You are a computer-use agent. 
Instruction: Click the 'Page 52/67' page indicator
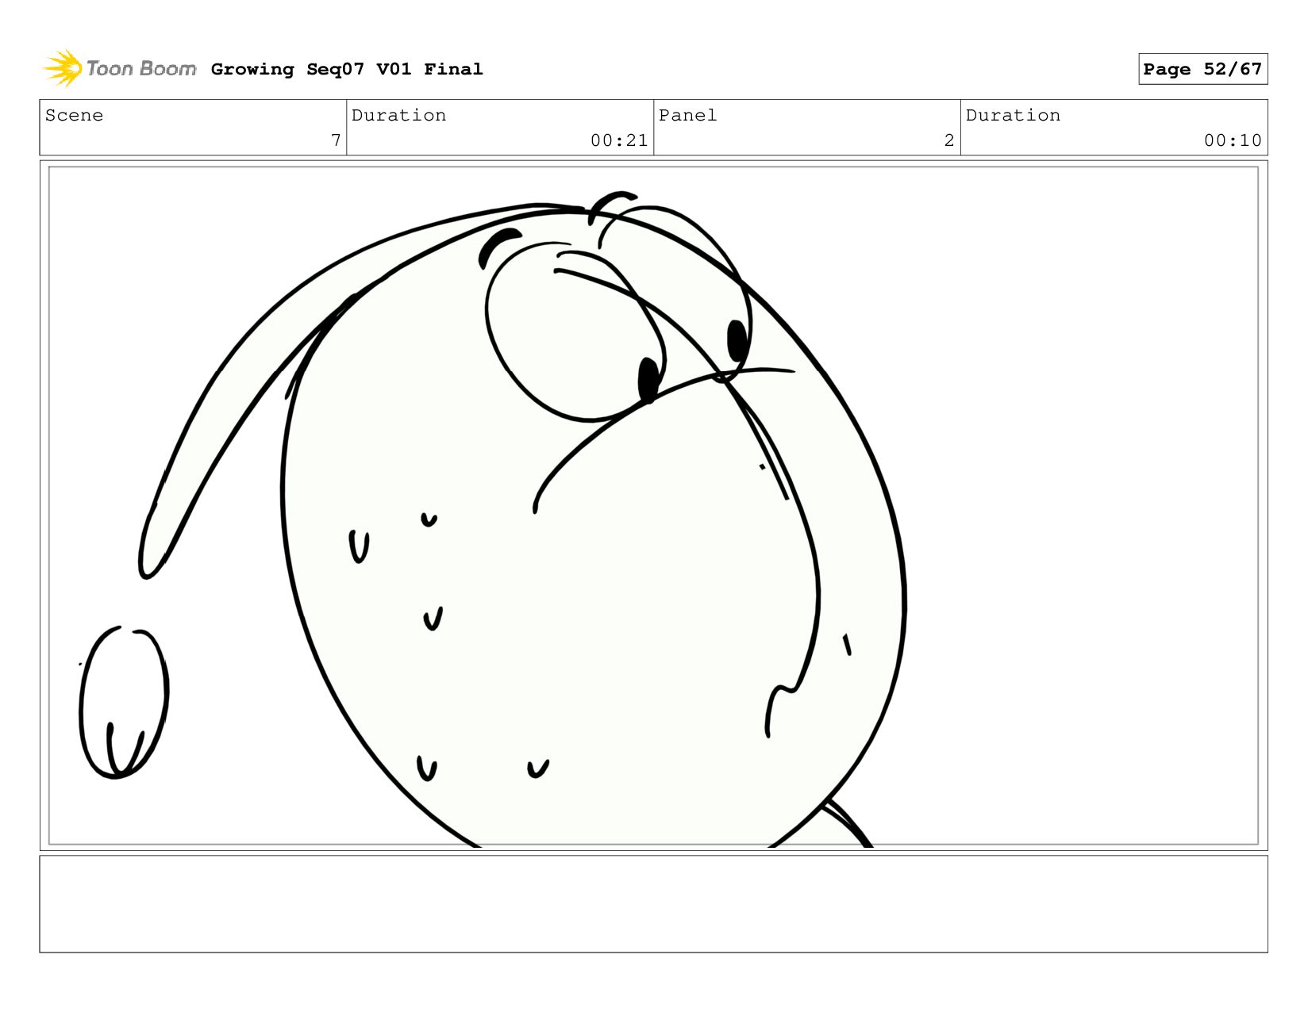click(1202, 69)
